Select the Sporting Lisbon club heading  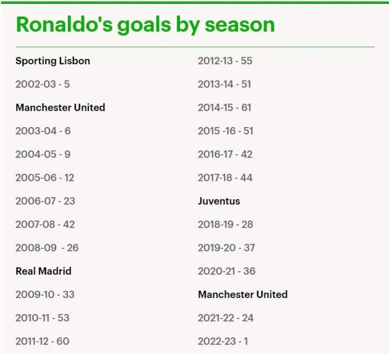tap(53, 61)
